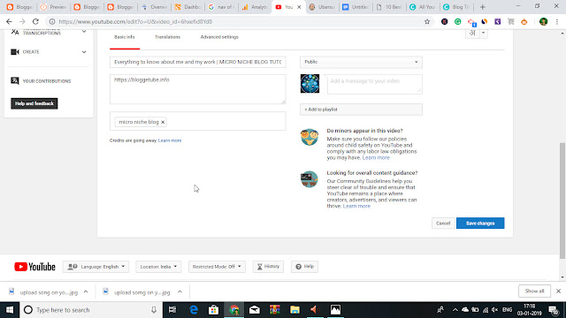Click the video title input field

coord(198,62)
